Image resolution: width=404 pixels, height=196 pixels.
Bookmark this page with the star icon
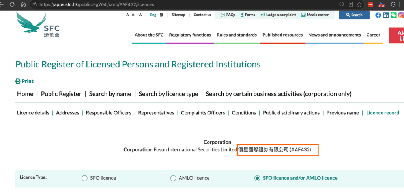click(359, 4)
